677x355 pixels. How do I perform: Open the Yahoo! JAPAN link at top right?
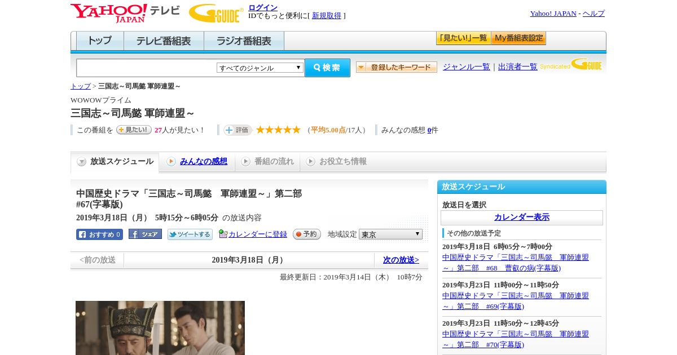click(x=553, y=13)
